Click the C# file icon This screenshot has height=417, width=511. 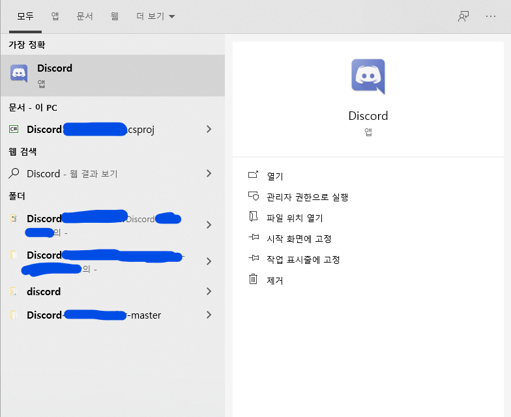tap(14, 129)
